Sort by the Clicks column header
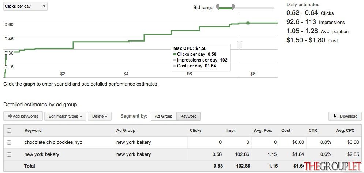364x173 pixels. [x=195, y=130]
